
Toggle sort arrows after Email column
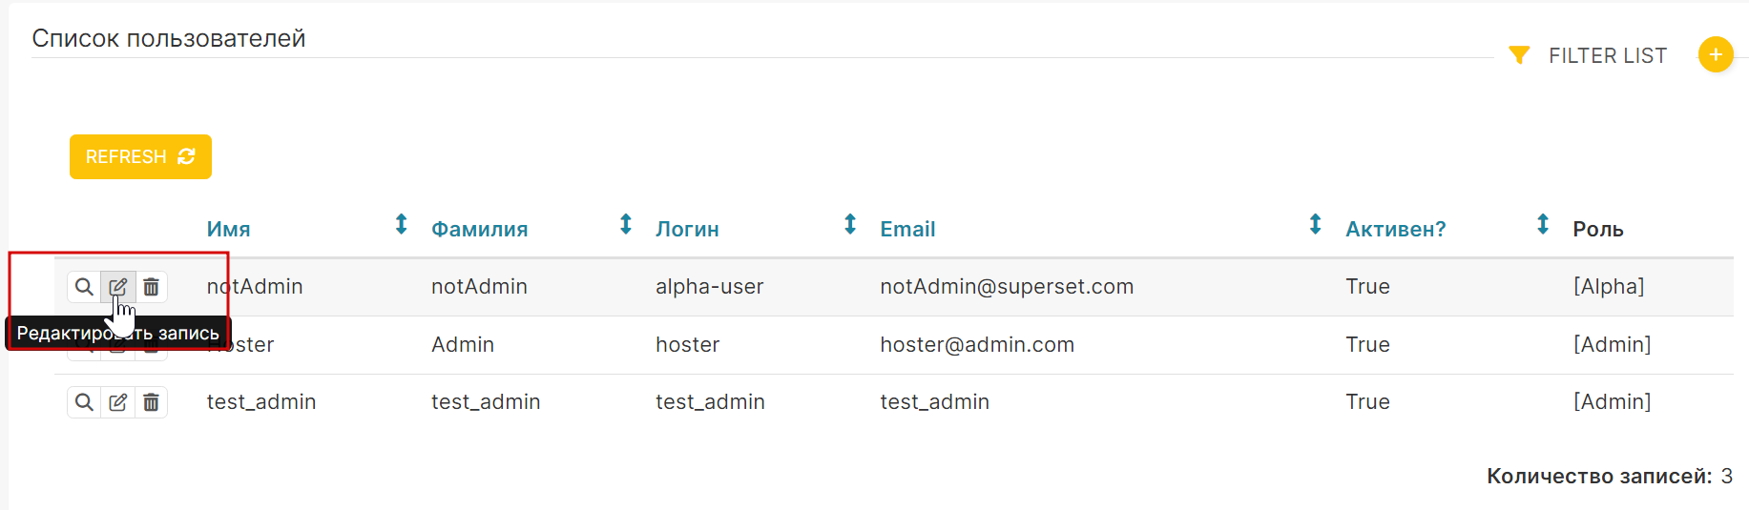click(1315, 224)
